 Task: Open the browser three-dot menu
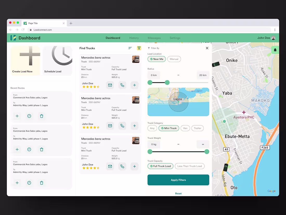click(x=275, y=30)
